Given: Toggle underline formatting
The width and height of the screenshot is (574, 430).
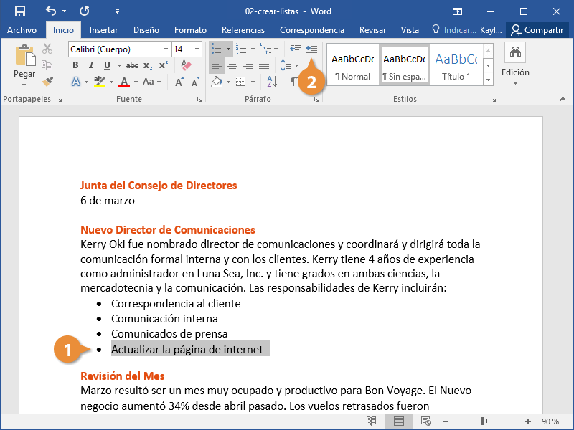Looking at the screenshot, I should click(x=107, y=65).
